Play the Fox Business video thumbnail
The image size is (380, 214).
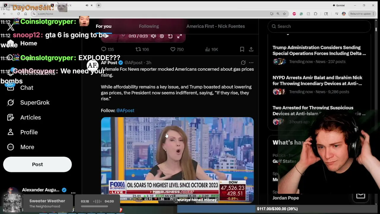177,160
